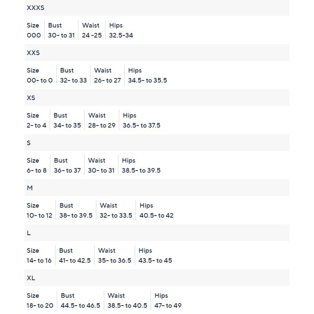Click the size value 10- to 12
Viewport: 314px width, 314px height.
tap(40, 216)
